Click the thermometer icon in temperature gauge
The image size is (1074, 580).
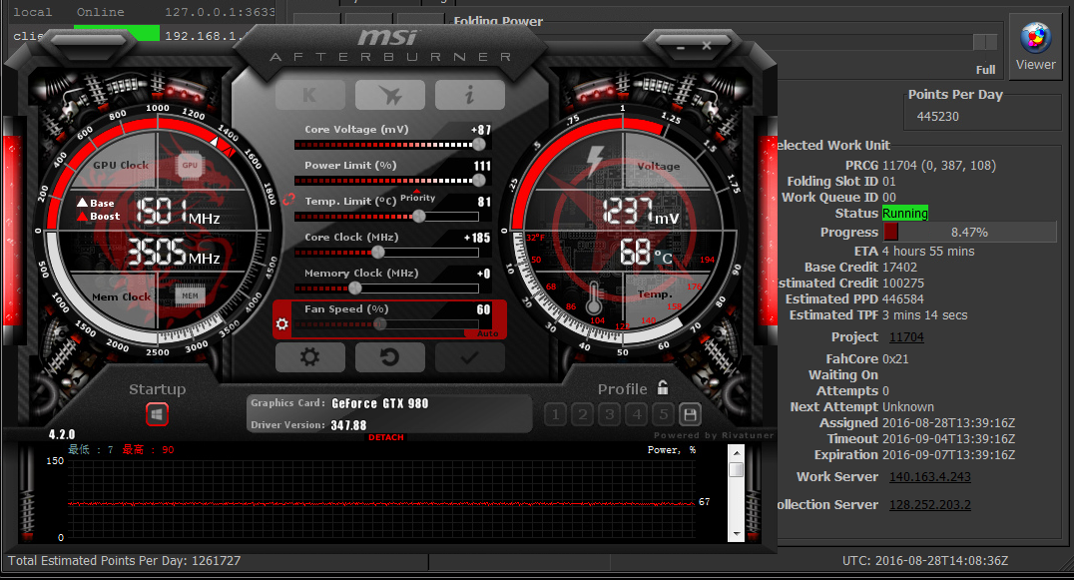[x=594, y=298]
